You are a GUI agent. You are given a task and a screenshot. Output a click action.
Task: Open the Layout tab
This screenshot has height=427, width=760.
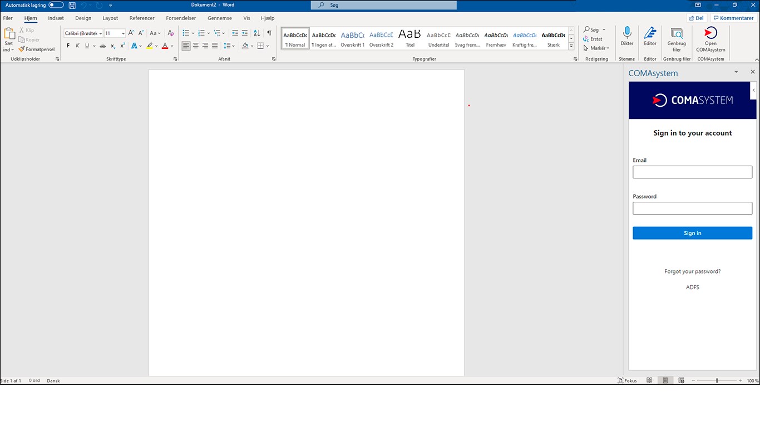[110, 18]
